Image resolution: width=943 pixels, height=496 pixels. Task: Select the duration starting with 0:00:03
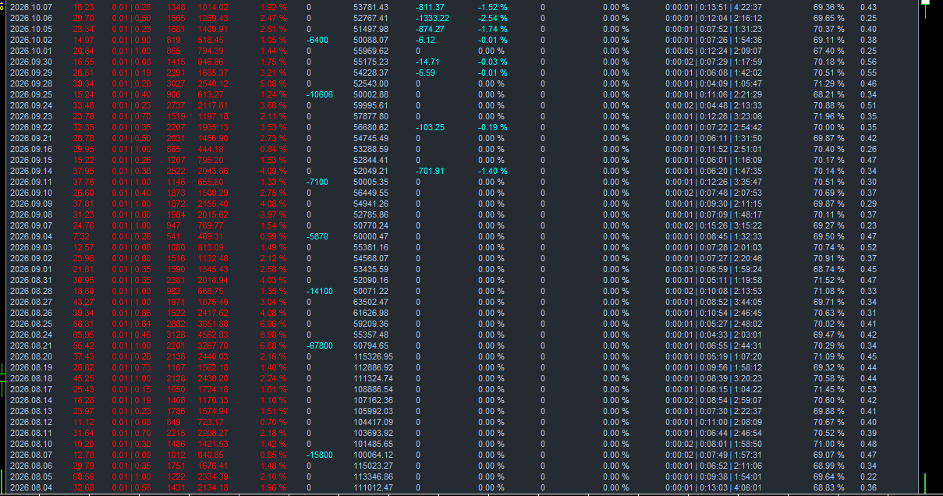714,269
